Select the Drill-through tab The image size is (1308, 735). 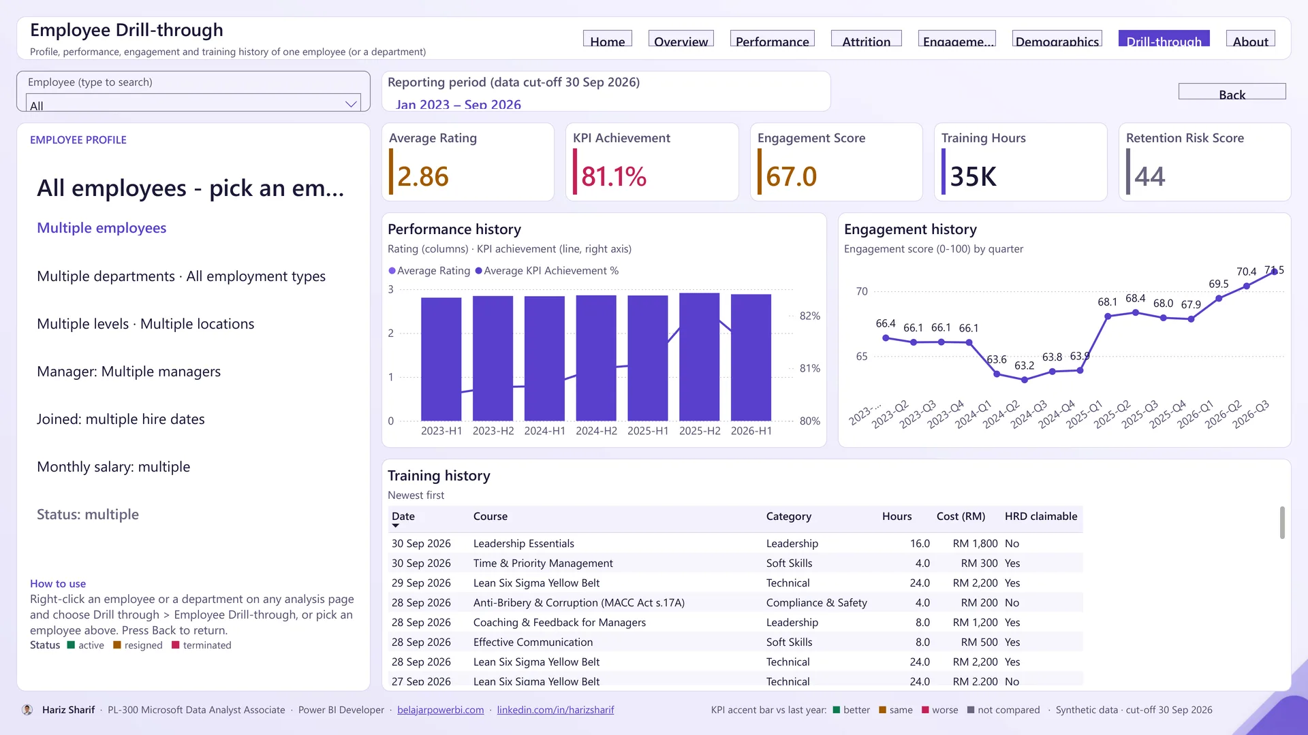pyautogui.click(x=1164, y=39)
